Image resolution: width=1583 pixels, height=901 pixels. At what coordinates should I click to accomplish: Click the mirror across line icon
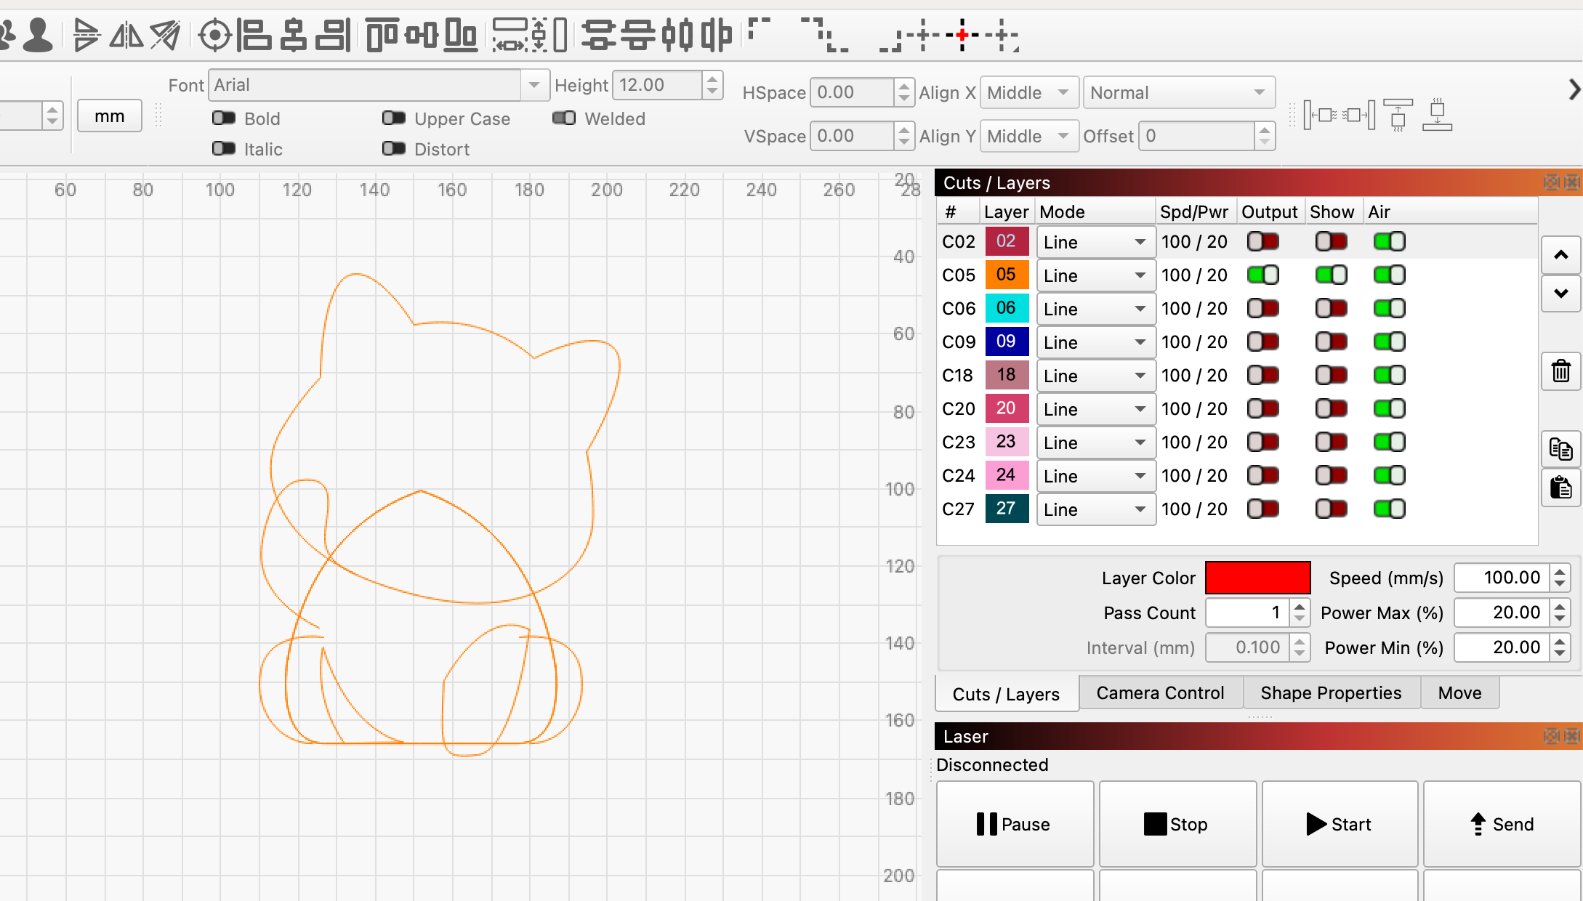[166, 35]
